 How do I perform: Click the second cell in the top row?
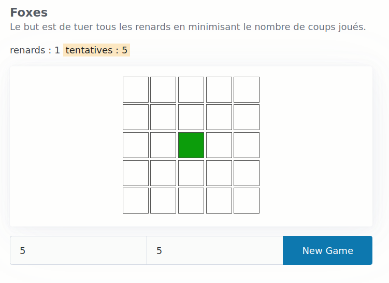pyautogui.click(x=163, y=90)
